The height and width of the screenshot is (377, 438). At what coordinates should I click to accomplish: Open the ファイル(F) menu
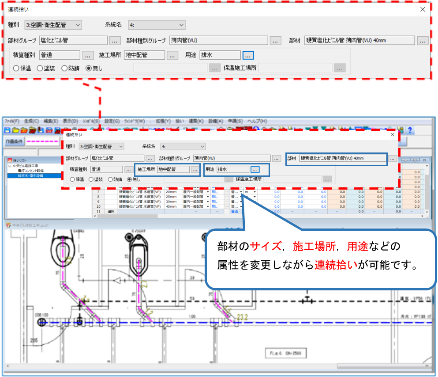(x=12, y=121)
